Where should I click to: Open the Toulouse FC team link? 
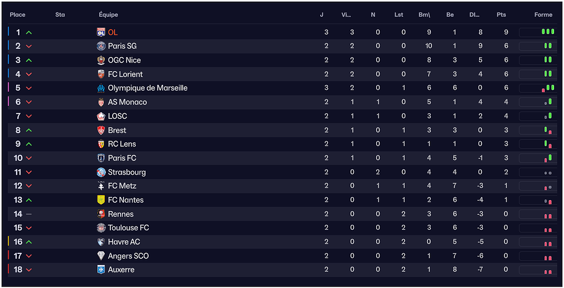(128, 228)
